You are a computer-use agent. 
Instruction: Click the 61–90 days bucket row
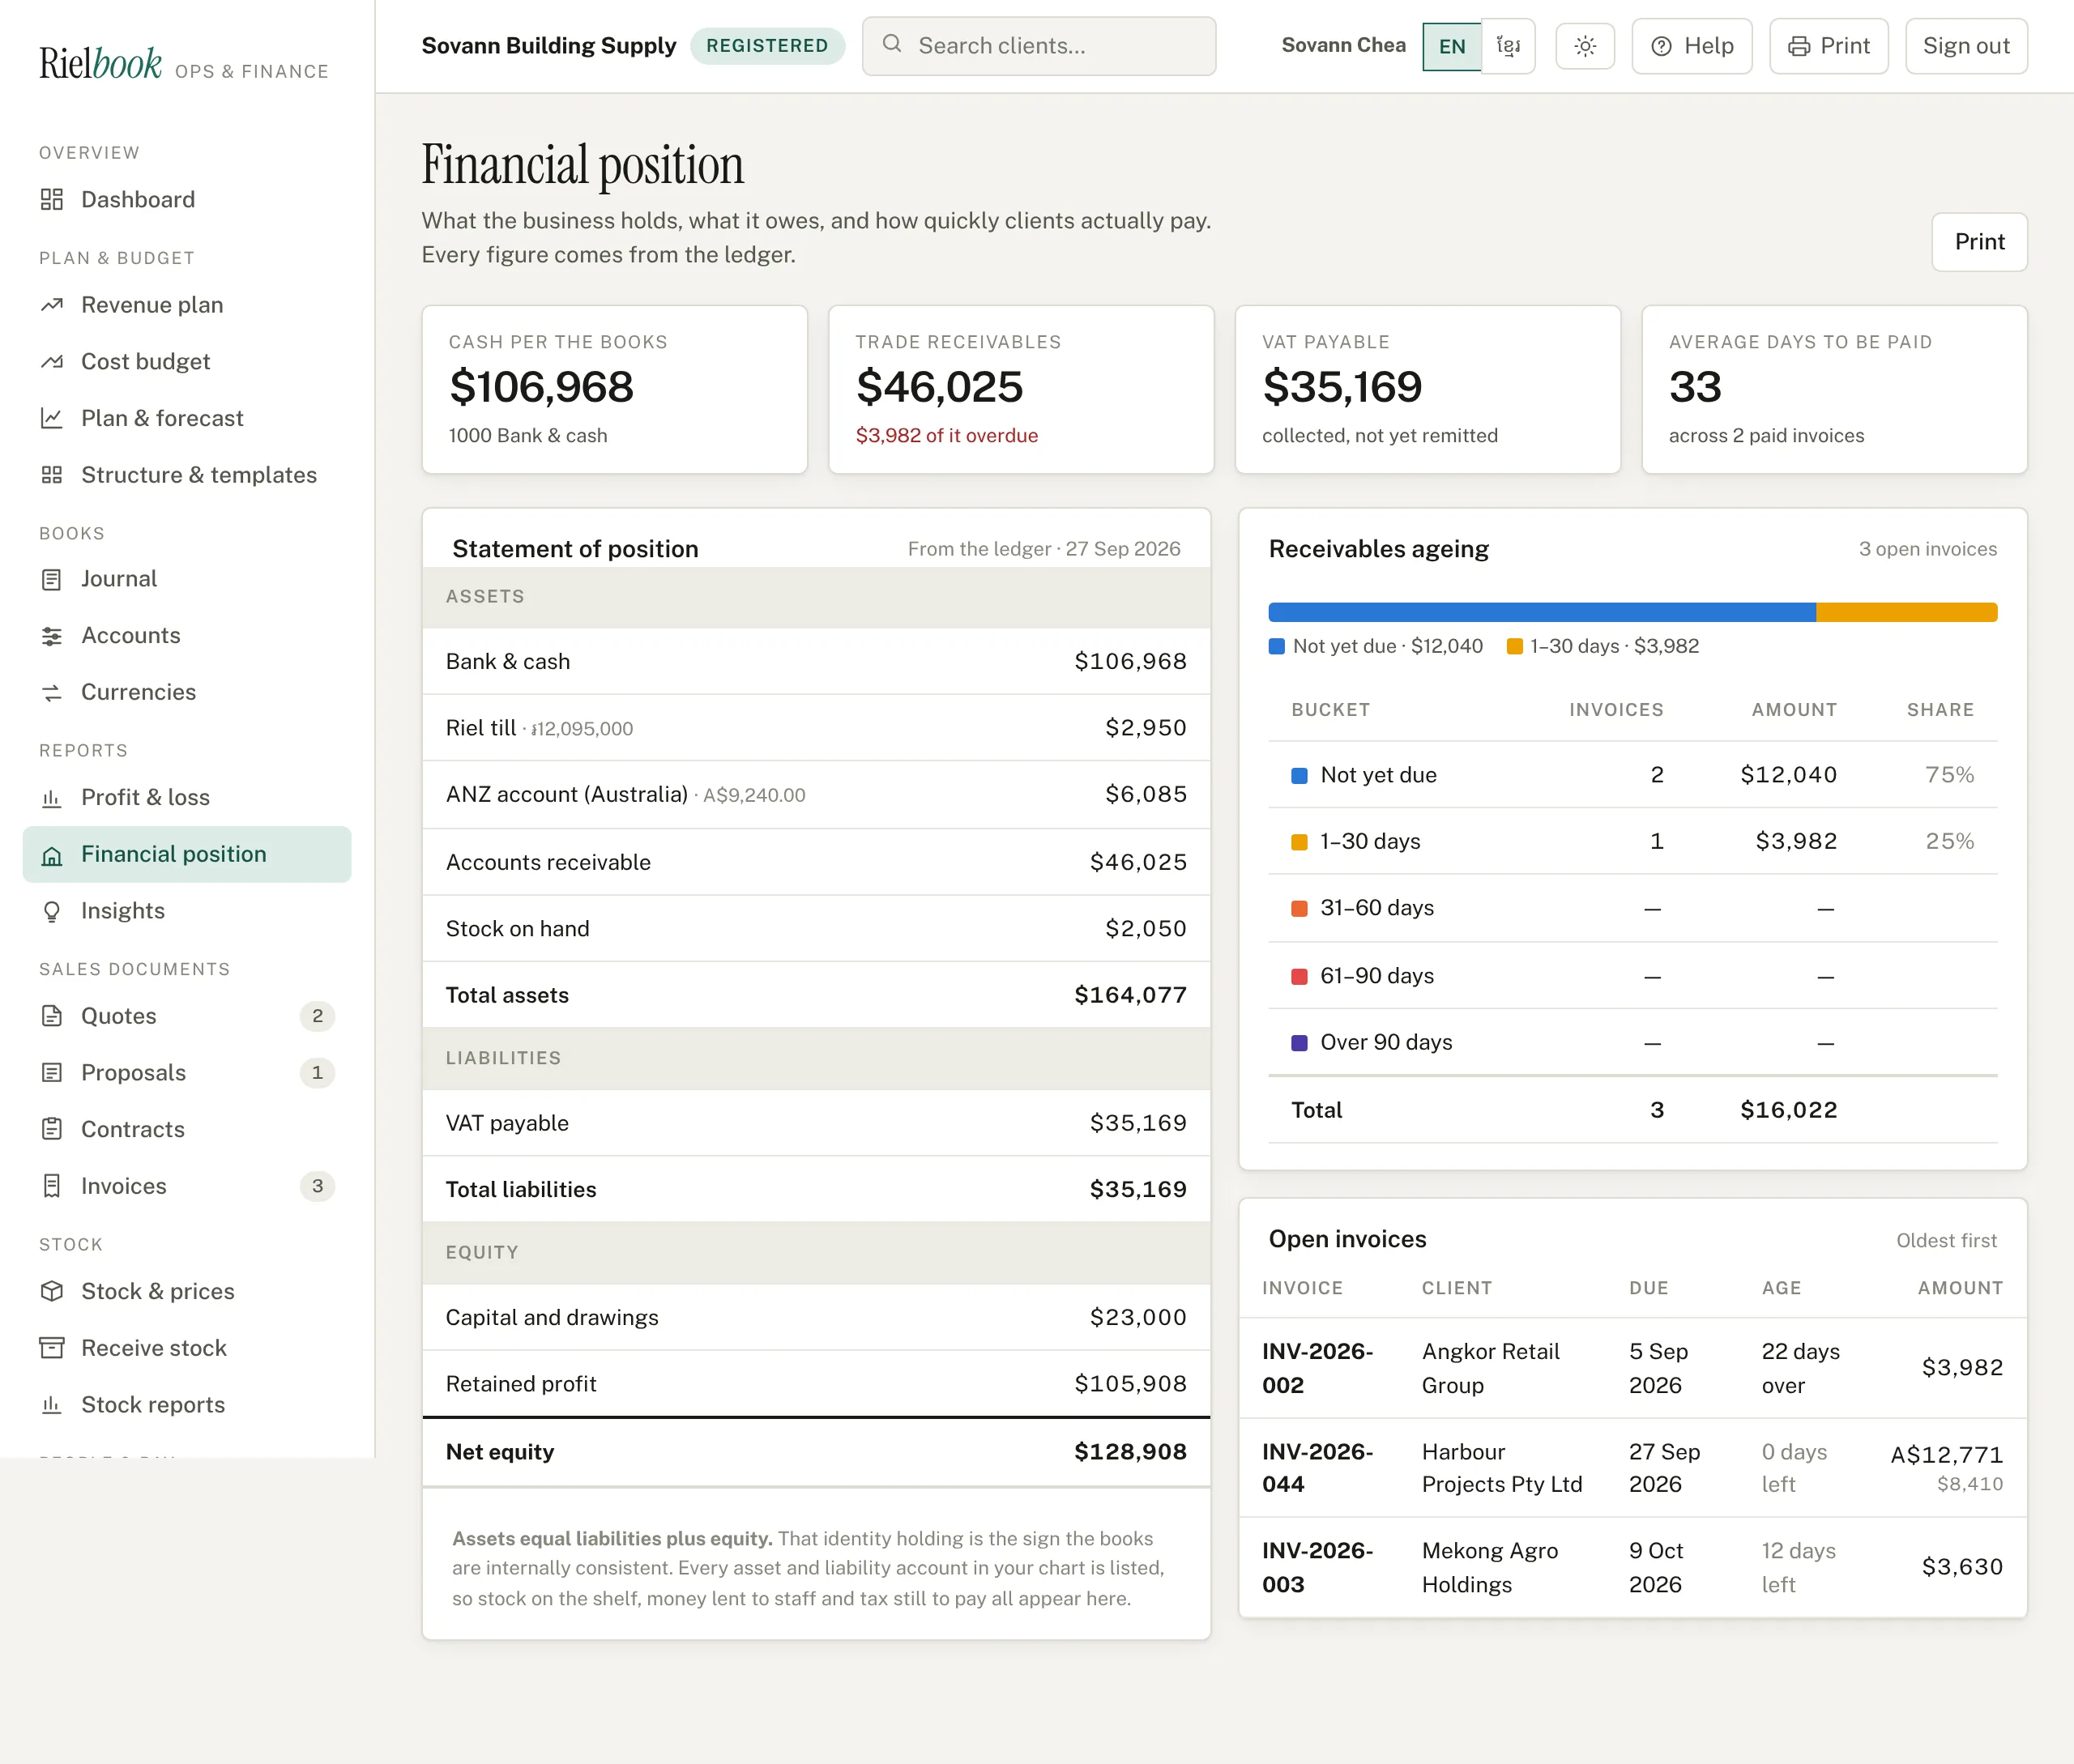coord(1632,975)
